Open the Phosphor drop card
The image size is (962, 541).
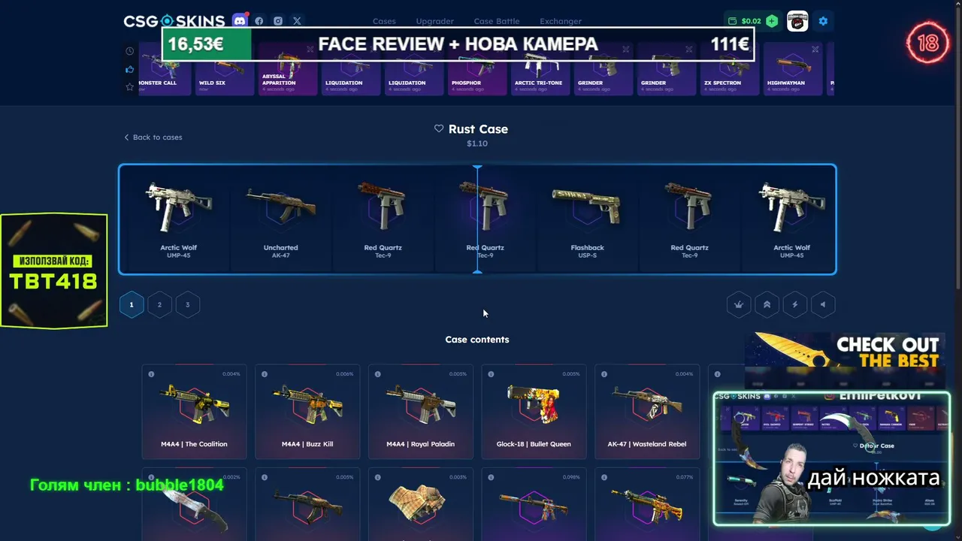[x=478, y=69]
